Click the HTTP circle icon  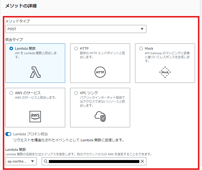point(100,72)
